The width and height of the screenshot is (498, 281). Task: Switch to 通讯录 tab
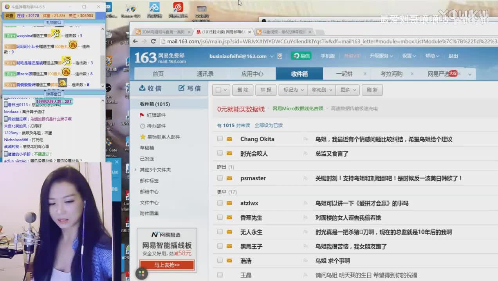point(205,74)
